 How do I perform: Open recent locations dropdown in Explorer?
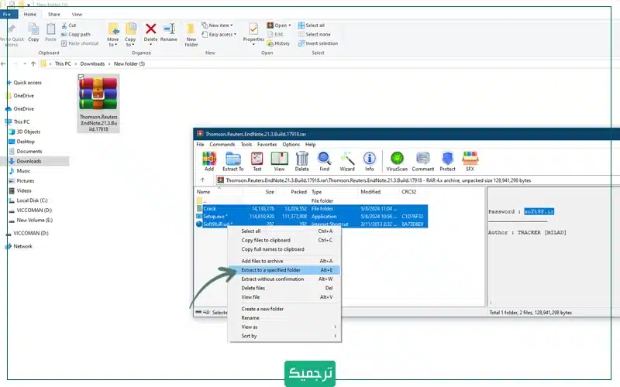pos(25,63)
